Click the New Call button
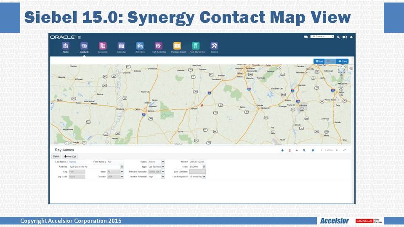 point(70,156)
